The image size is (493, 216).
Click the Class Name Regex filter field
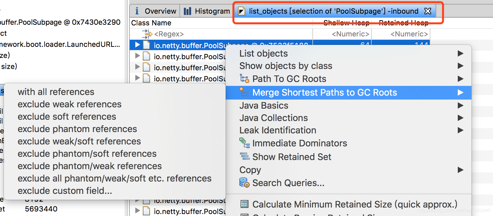[x=221, y=34]
